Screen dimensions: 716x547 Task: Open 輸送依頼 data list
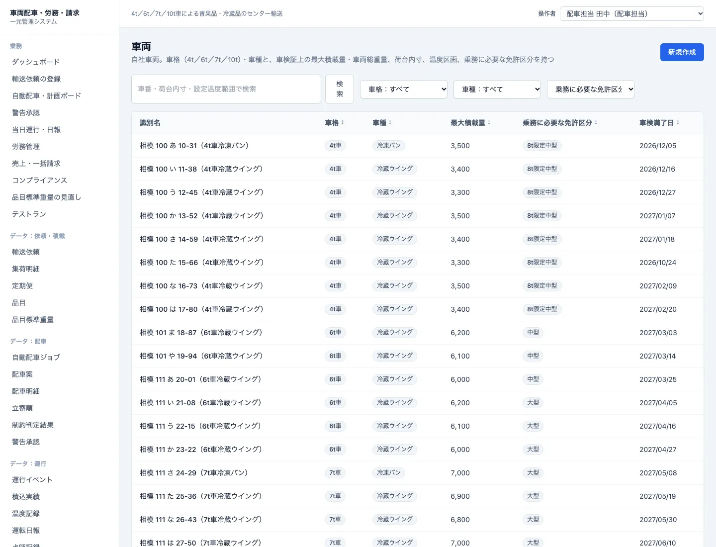tap(26, 252)
